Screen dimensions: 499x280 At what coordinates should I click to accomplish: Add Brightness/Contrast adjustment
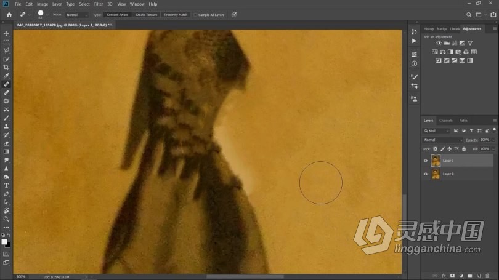point(439,43)
